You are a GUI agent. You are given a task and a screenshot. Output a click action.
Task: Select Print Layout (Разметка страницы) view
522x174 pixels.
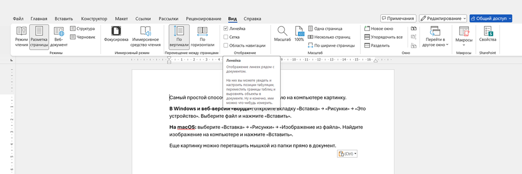pos(39,37)
